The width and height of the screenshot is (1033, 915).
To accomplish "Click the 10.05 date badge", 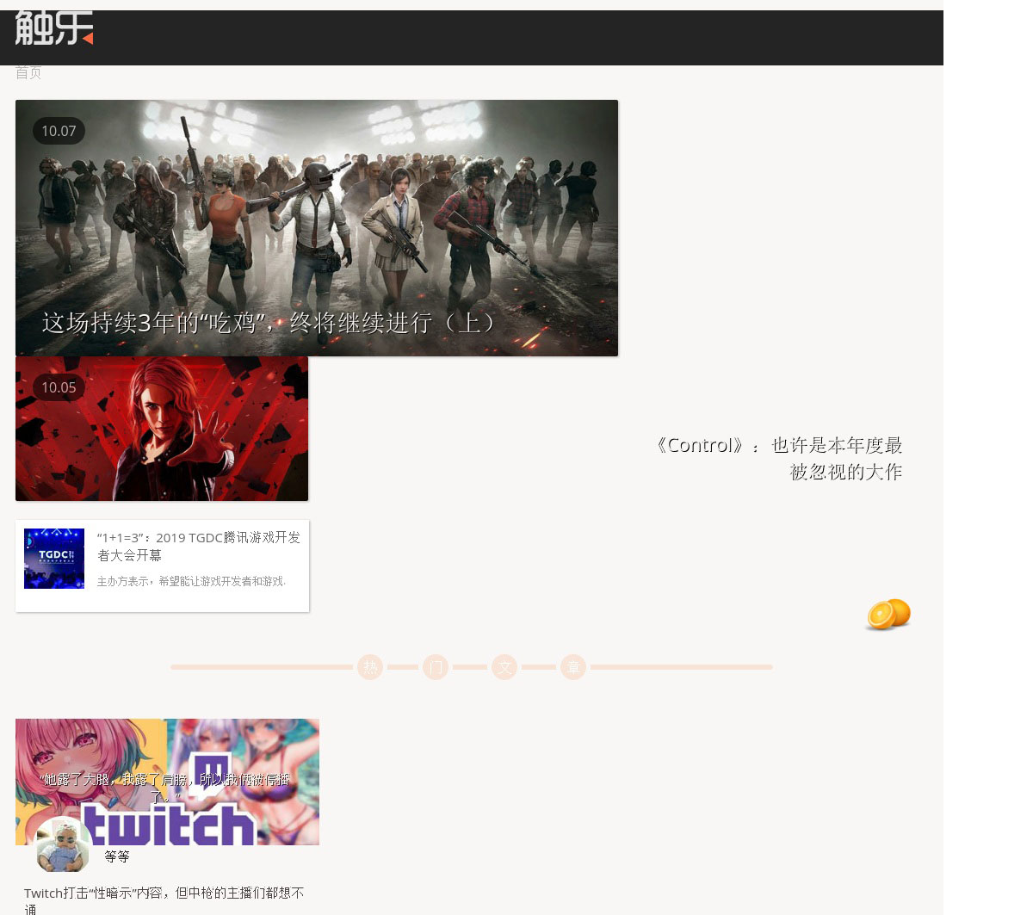I will click(59, 387).
